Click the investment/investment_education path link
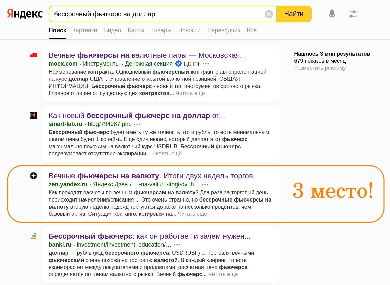390x285 pixels. pyautogui.click(x=124, y=245)
